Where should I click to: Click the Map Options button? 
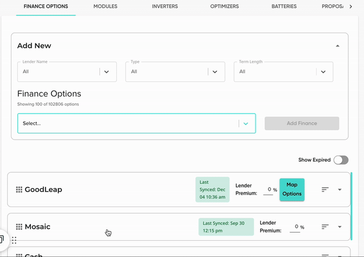[292, 190]
